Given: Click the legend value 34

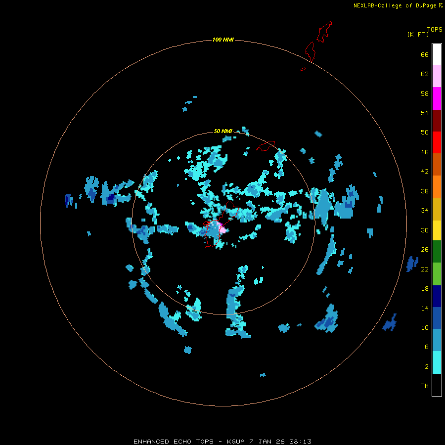Looking at the screenshot, I should tap(425, 210).
